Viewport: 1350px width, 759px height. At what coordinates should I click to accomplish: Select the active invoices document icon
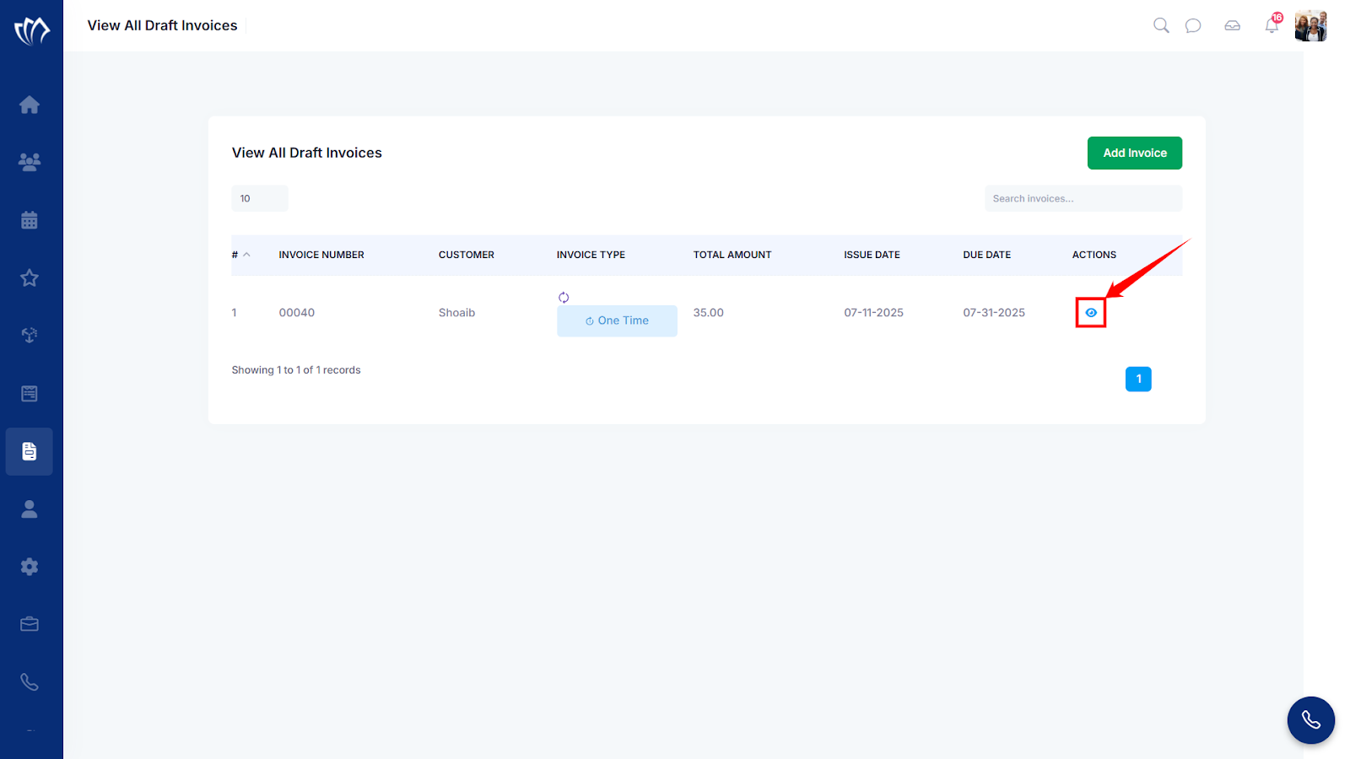click(30, 451)
